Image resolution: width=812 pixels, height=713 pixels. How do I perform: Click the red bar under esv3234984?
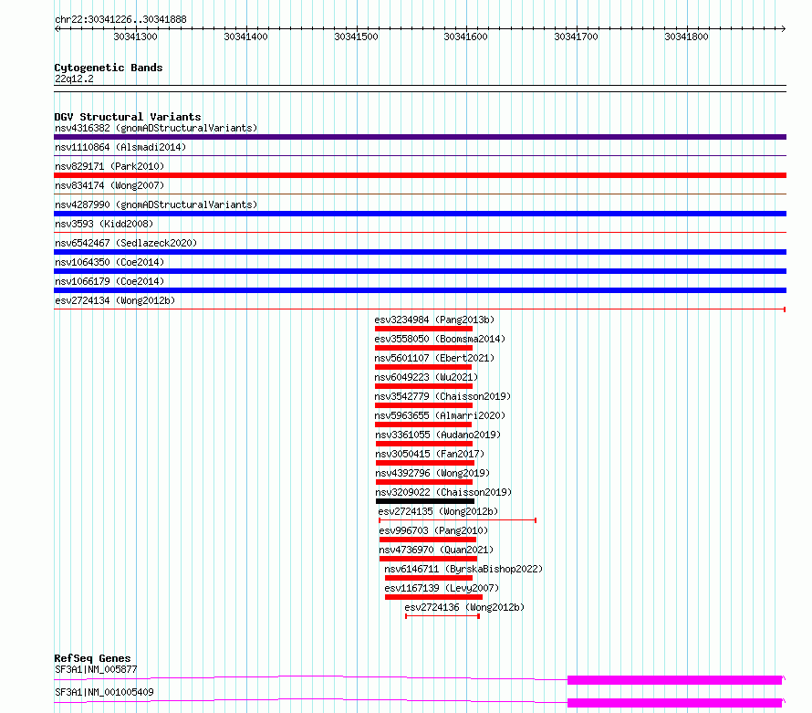423,329
